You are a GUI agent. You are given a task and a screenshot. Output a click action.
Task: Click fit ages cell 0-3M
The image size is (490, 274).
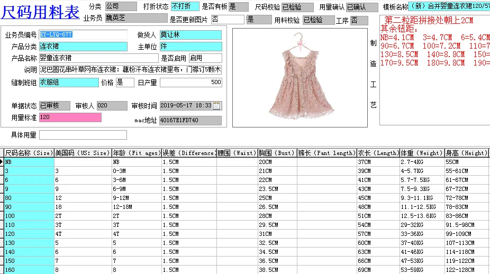click(x=137, y=171)
